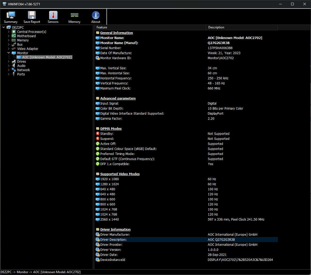
Task: Click the Driver Information section heading
Action: 115,229
